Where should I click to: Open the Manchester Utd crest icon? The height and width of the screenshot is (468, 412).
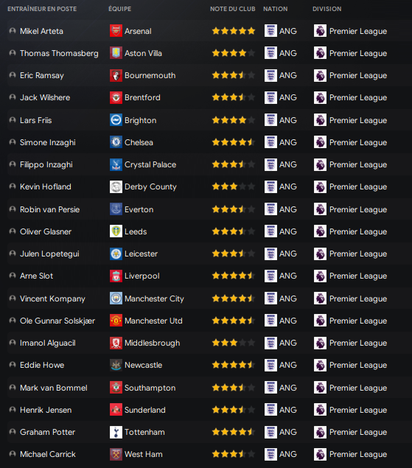116,321
